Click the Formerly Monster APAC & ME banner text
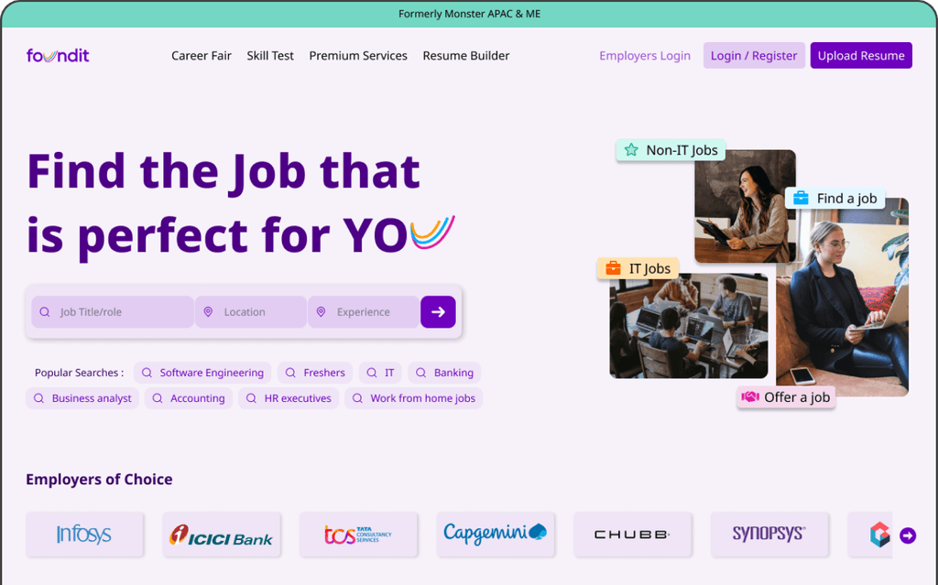Viewport: 938px width, 585px height. (x=470, y=14)
